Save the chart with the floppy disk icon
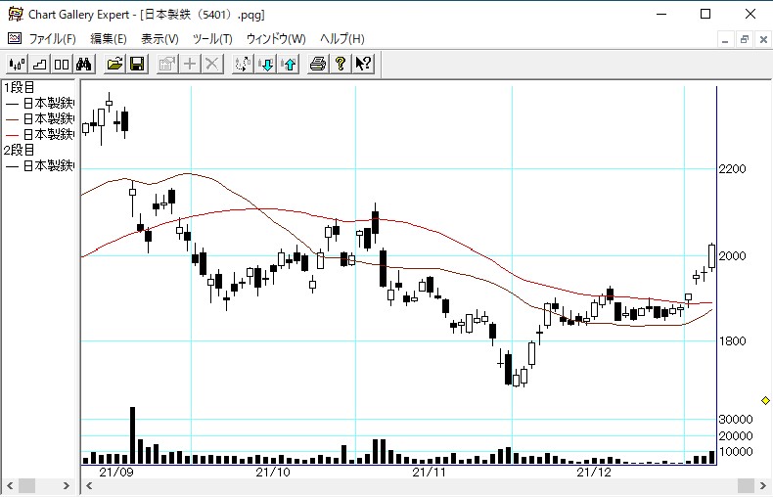The height and width of the screenshot is (497, 773). (137, 65)
